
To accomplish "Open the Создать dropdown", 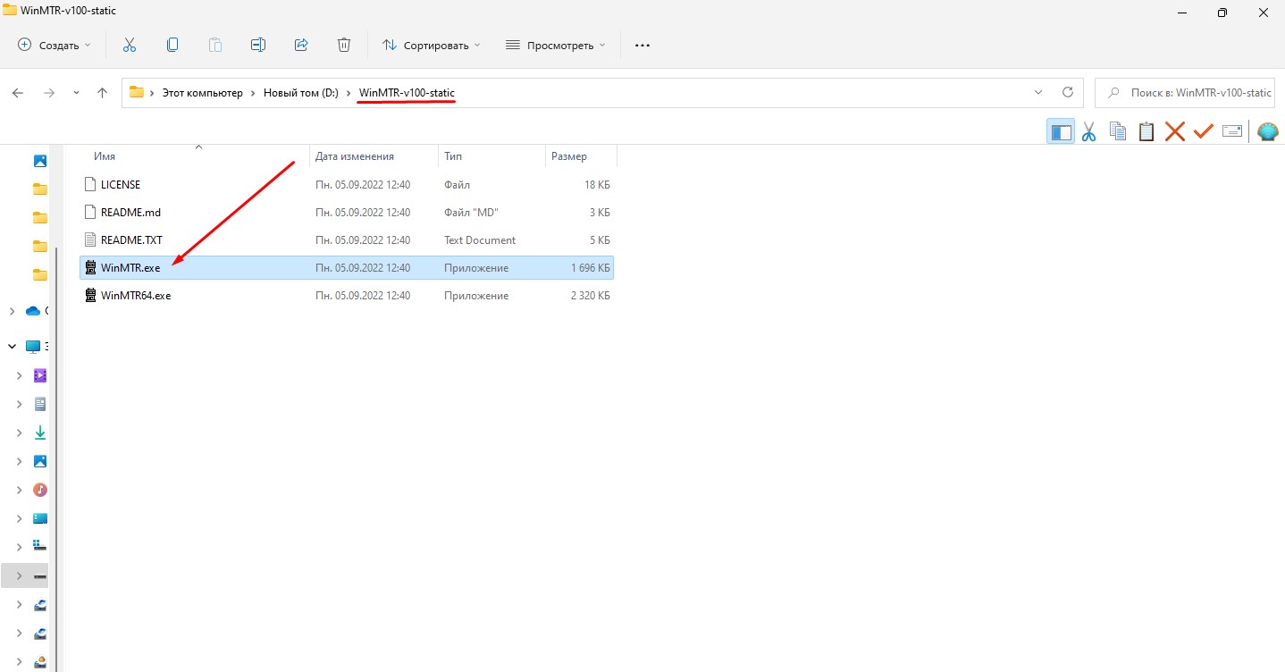I will (x=55, y=45).
